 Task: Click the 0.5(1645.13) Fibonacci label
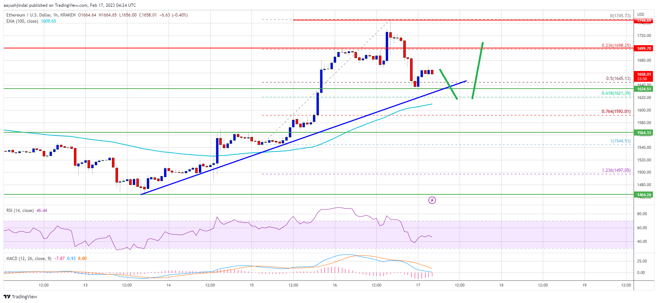click(618, 79)
